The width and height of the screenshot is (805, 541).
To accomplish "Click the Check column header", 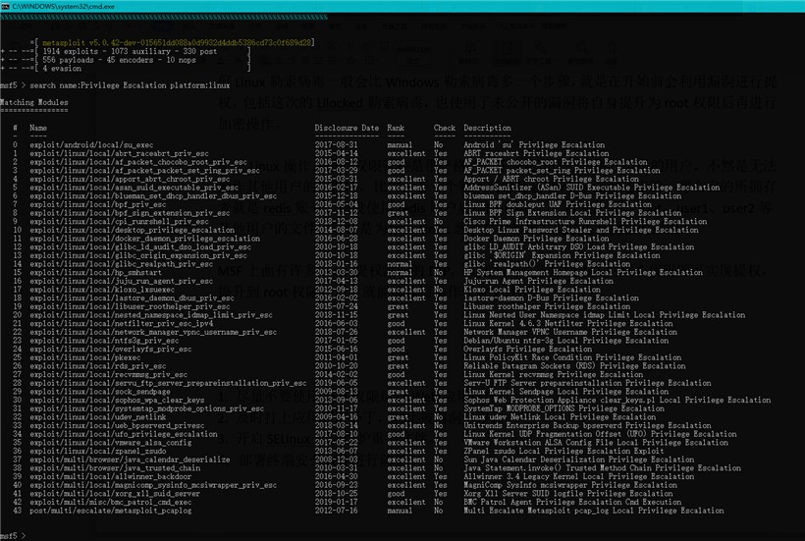I will (445, 128).
